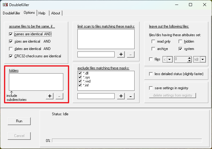Decrease file size value with down arrow
212x149 pixels.
click(x=190, y=61)
